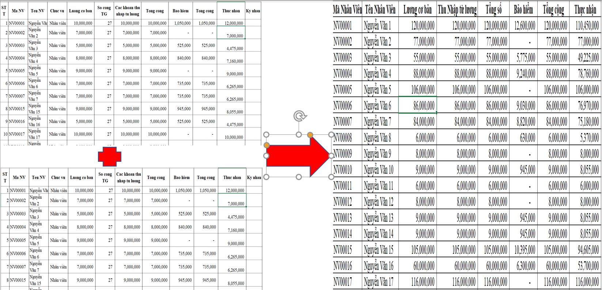Select "So cong TG" header in upper left table
This screenshot has width=602, height=290.
pyautogui.click(x=104, y=11)
